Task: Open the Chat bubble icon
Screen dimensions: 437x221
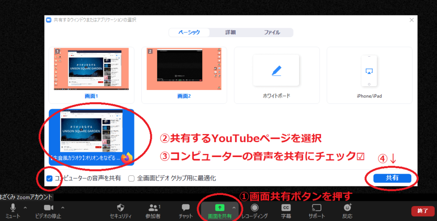Action: 186,208
